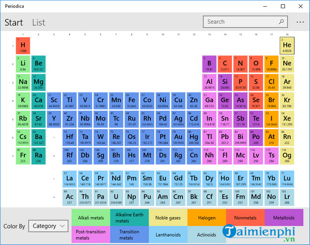310x245 pixels.
Task: Click the Carbon element tile
Action: click(225, 64)
